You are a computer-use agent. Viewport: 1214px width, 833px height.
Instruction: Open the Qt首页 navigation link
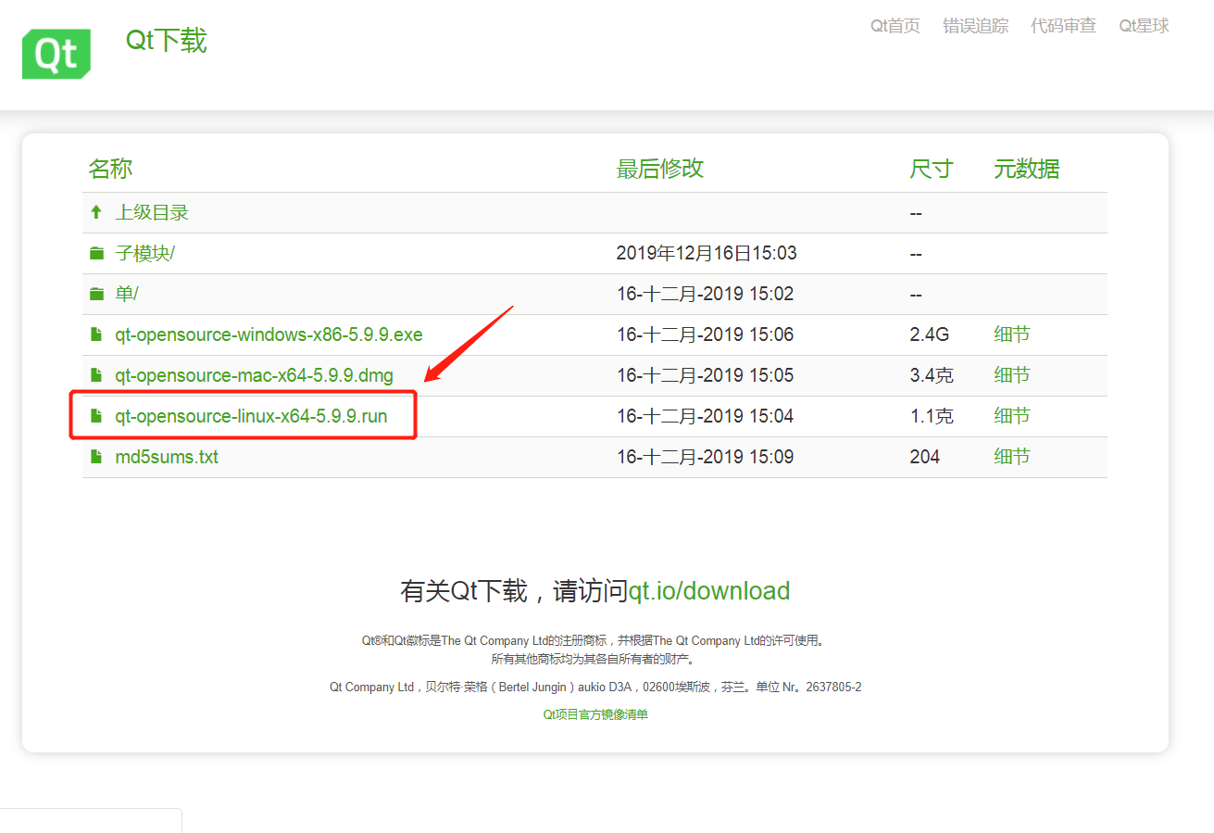coord(895,26)
